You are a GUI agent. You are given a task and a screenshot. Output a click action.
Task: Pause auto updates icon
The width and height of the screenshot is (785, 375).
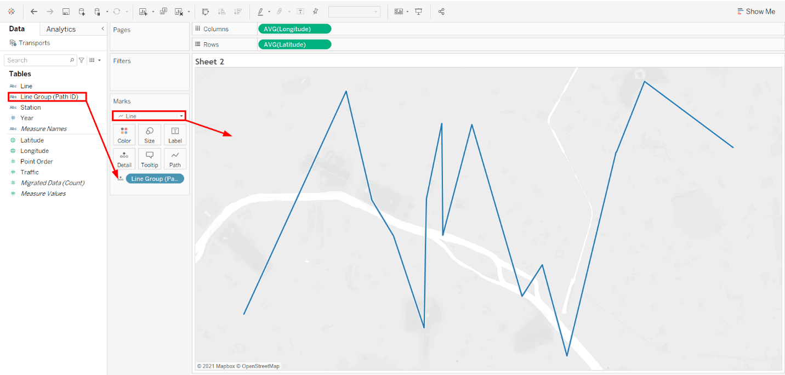coord(98,12)
